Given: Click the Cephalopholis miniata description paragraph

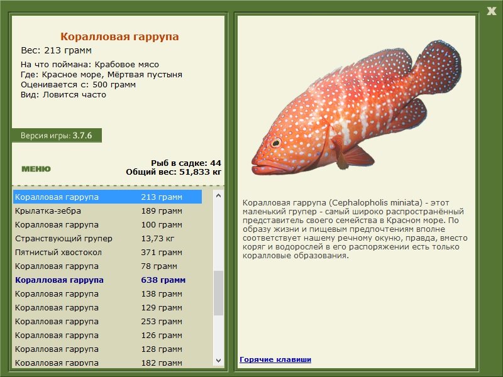Looking at the screenshot, I should pyautogui.click(x=355, y=229).
